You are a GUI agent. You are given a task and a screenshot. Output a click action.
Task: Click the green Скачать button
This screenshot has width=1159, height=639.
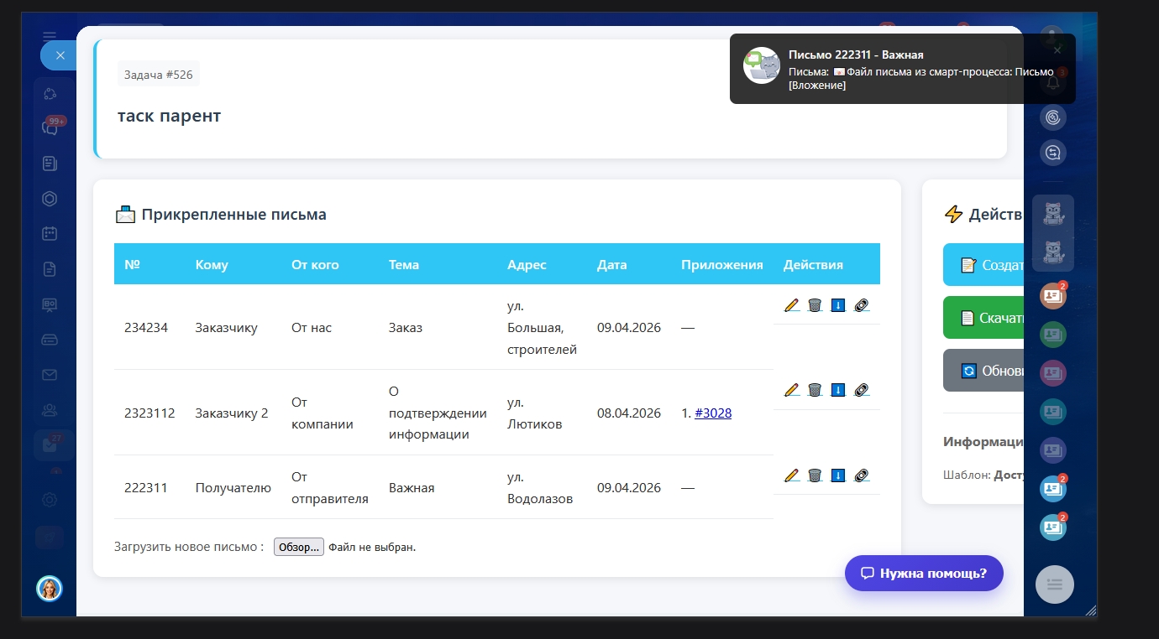click(983, 318)
